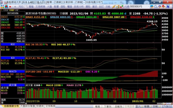
Task: Click the pop-out window arrow icon
Action: pos(26,7)
